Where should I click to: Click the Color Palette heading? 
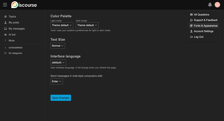coord(61,16)
